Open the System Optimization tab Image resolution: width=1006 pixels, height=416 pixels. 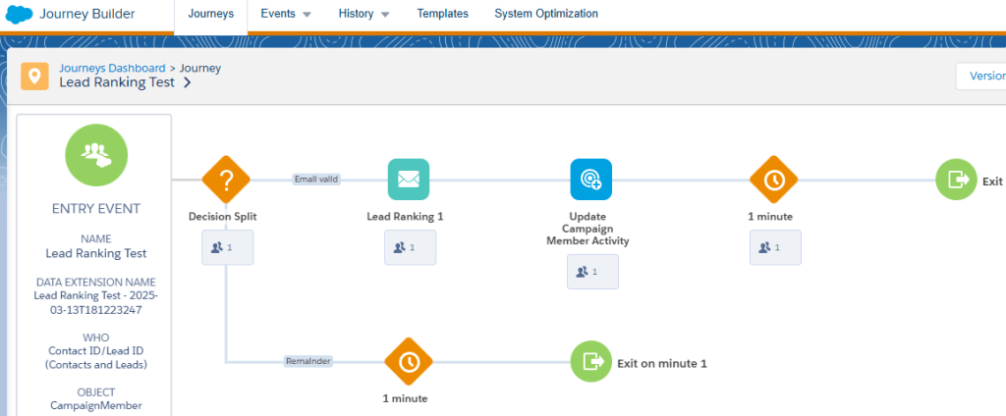[x=545, y=15]
